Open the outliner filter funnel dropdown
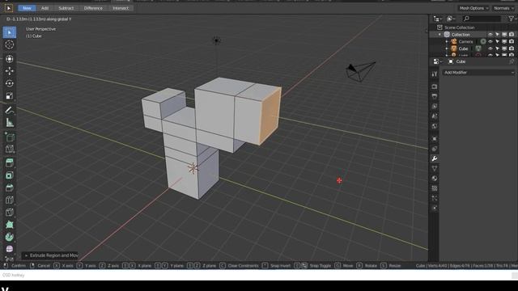 (x=512, y=19)
